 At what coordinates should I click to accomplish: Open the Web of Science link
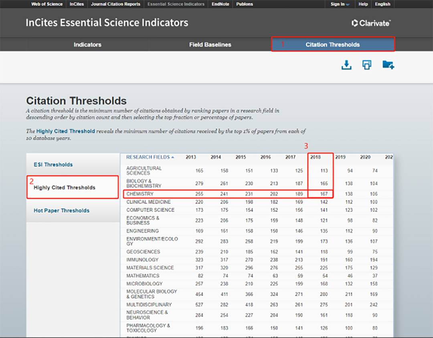pos(47,4)
